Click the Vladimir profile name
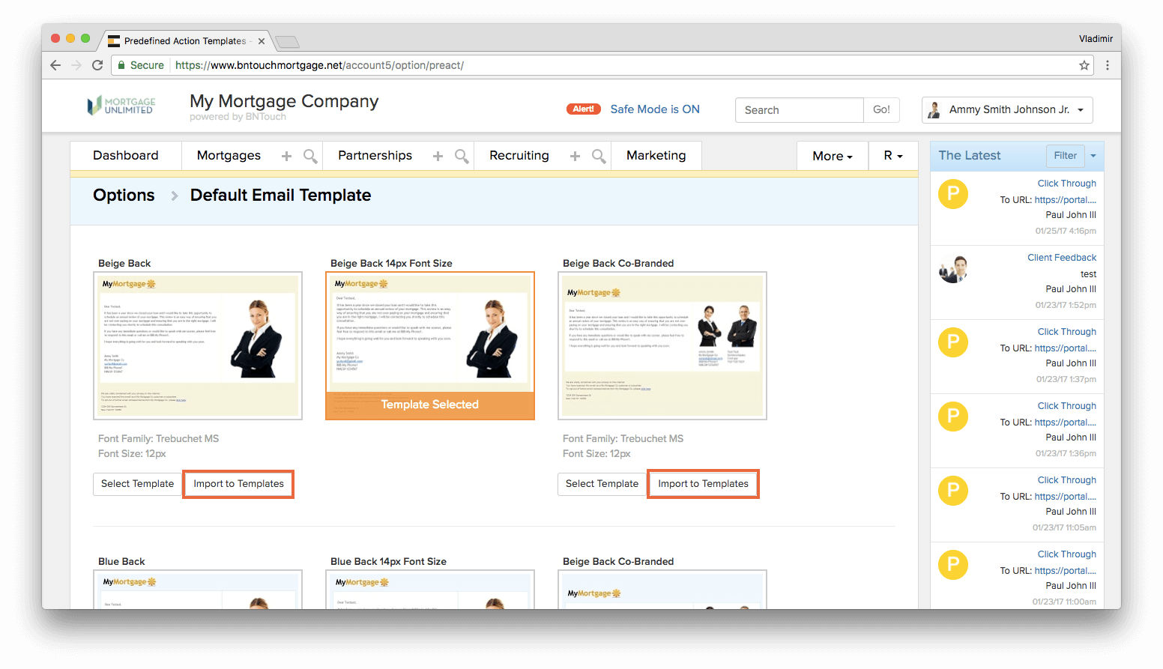 [1096, 39]
